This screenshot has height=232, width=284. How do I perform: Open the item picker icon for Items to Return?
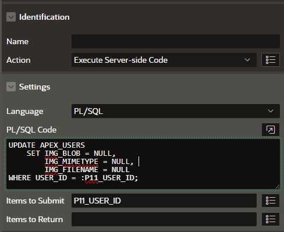(271, 219)
